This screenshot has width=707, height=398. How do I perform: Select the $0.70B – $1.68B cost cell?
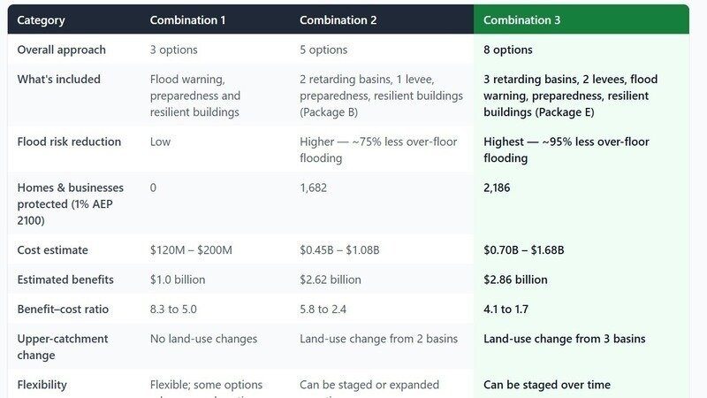point(523,250)
